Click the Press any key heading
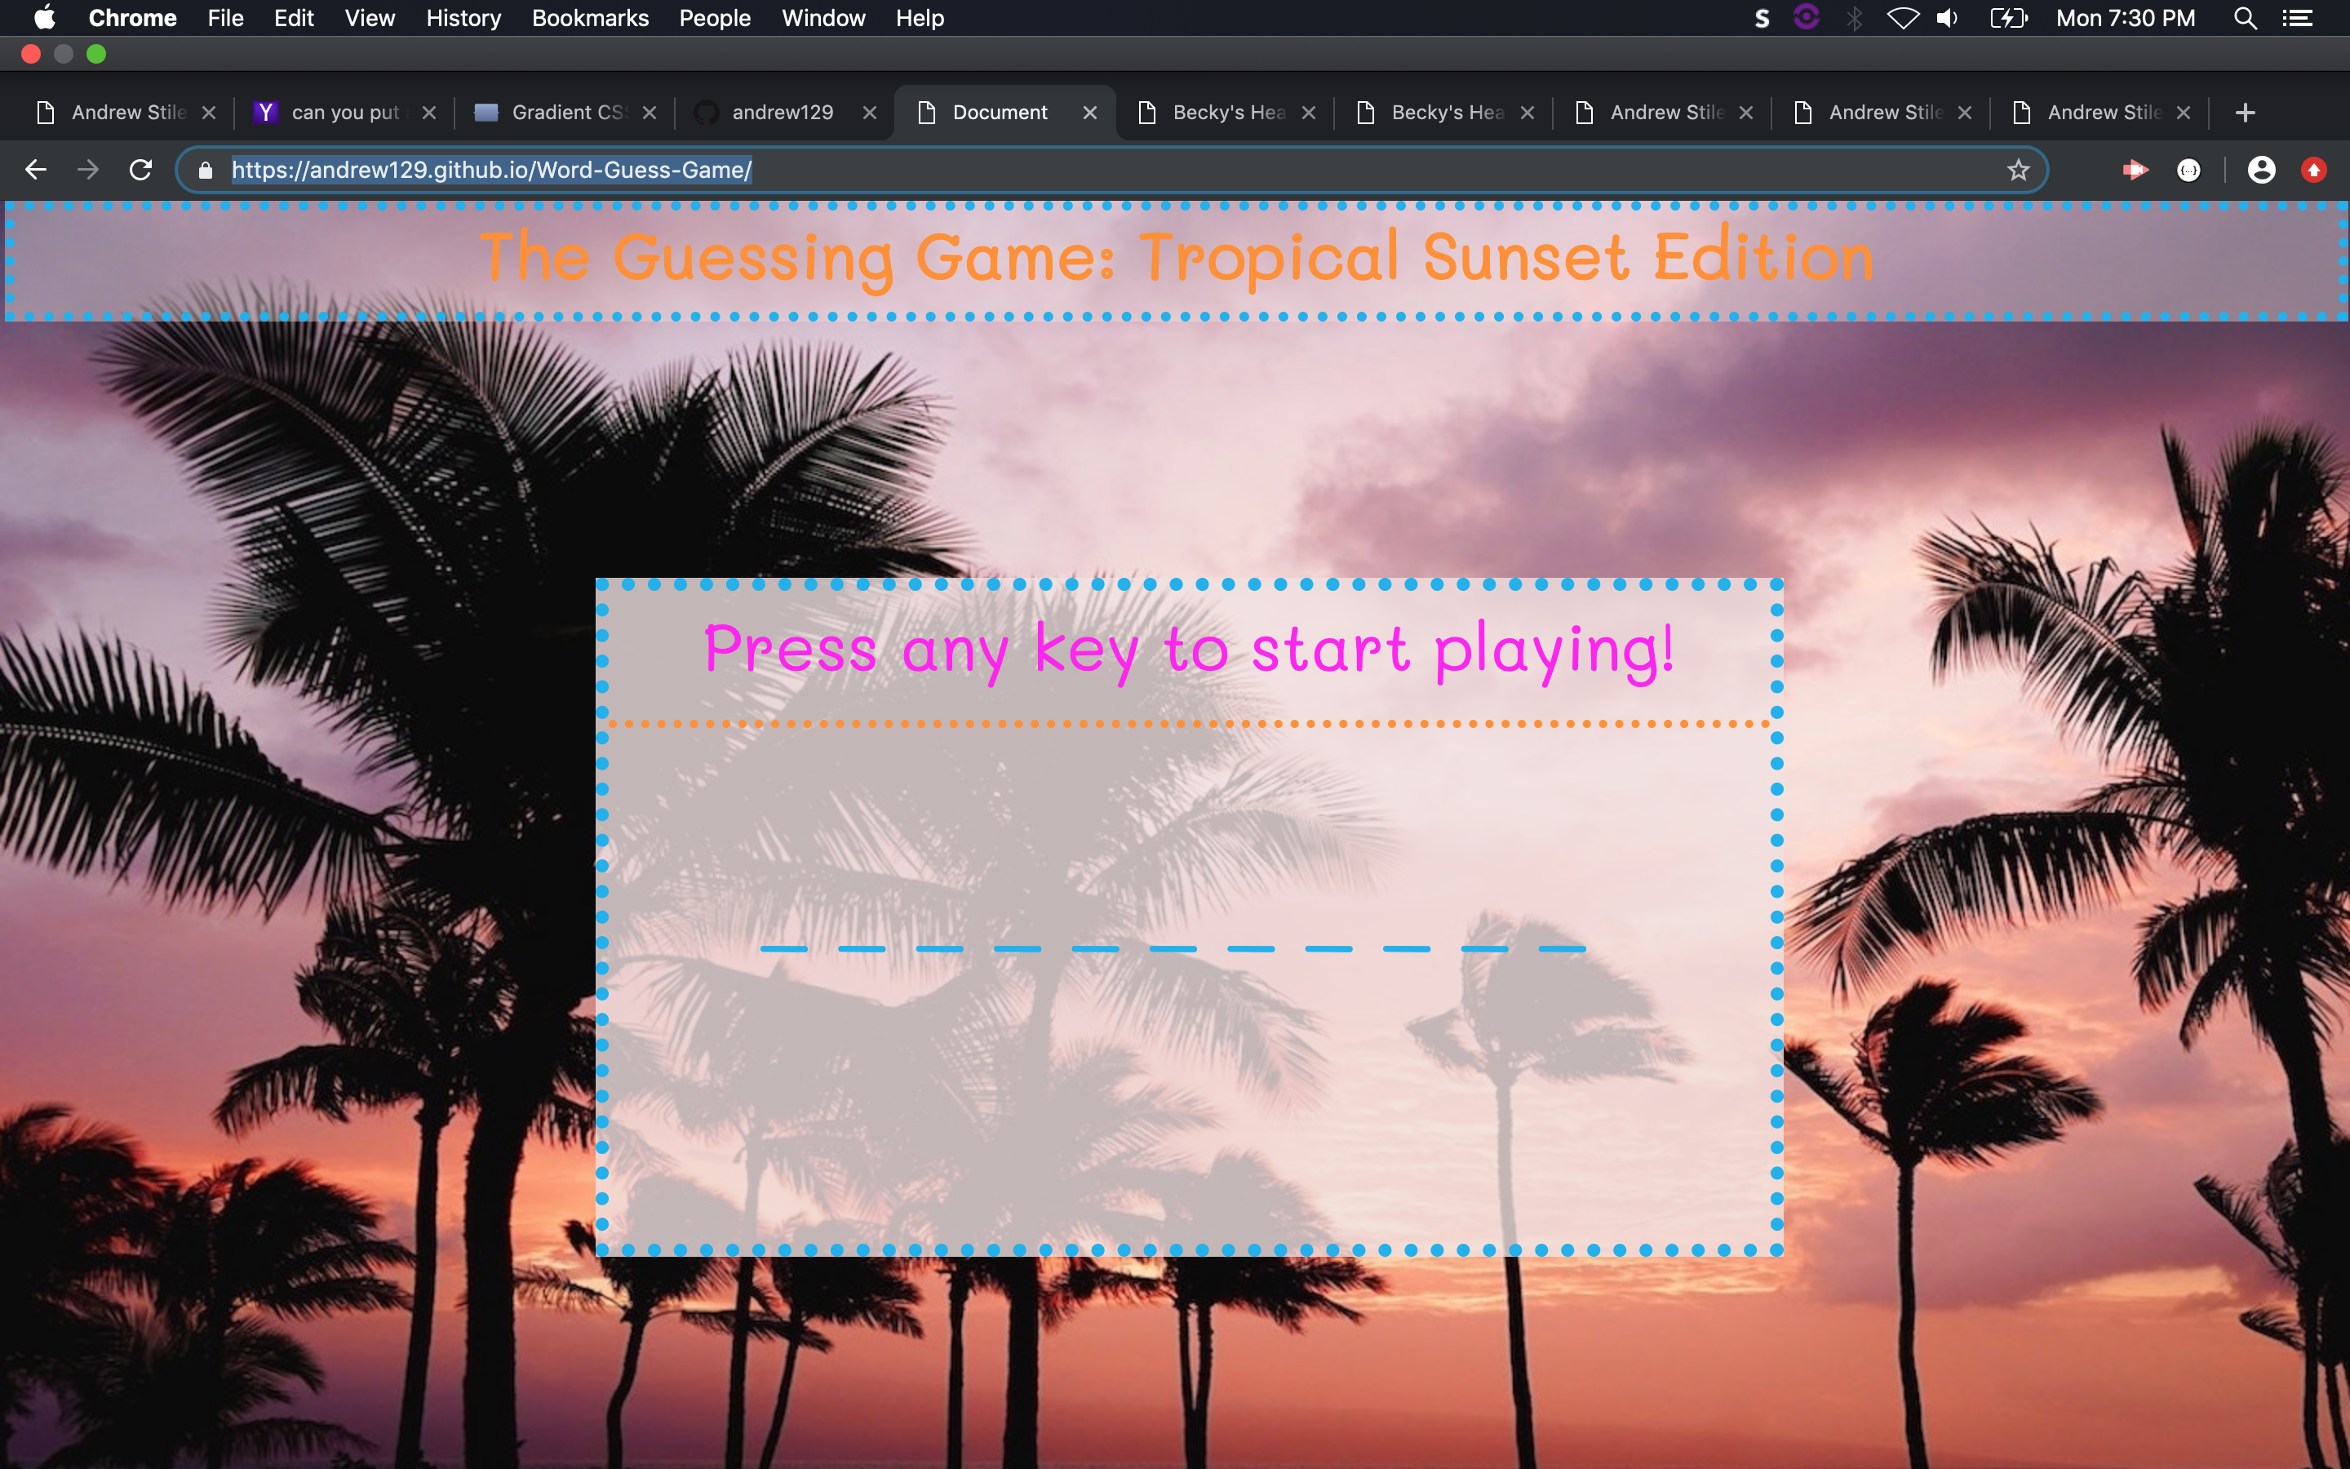The width and height of the screenshot is (2350, 1469). 1189,649
